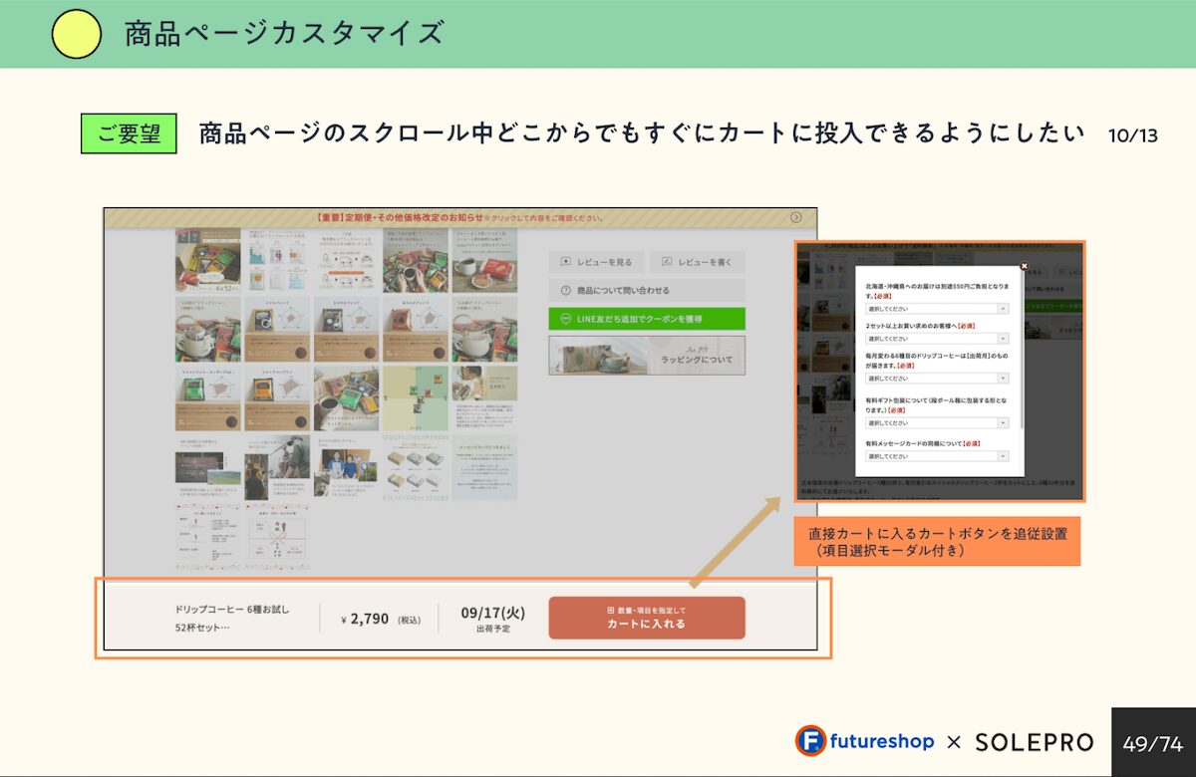
Task: Click the 【重要】定期便 price revision notice
Action: pos(459,217)
